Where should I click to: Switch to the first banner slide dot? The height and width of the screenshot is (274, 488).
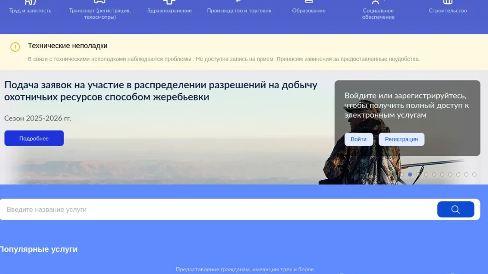[402, 175]
